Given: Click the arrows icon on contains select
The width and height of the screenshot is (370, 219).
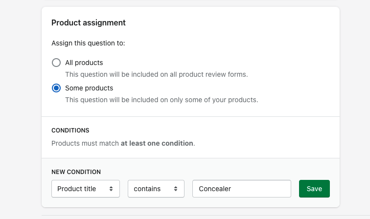Looking at the screenshot, I should [x=176, y=189].
